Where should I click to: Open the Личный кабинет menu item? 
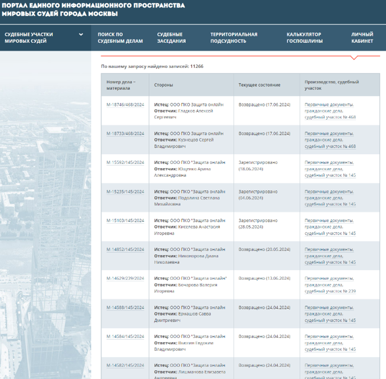click(362, 37)
